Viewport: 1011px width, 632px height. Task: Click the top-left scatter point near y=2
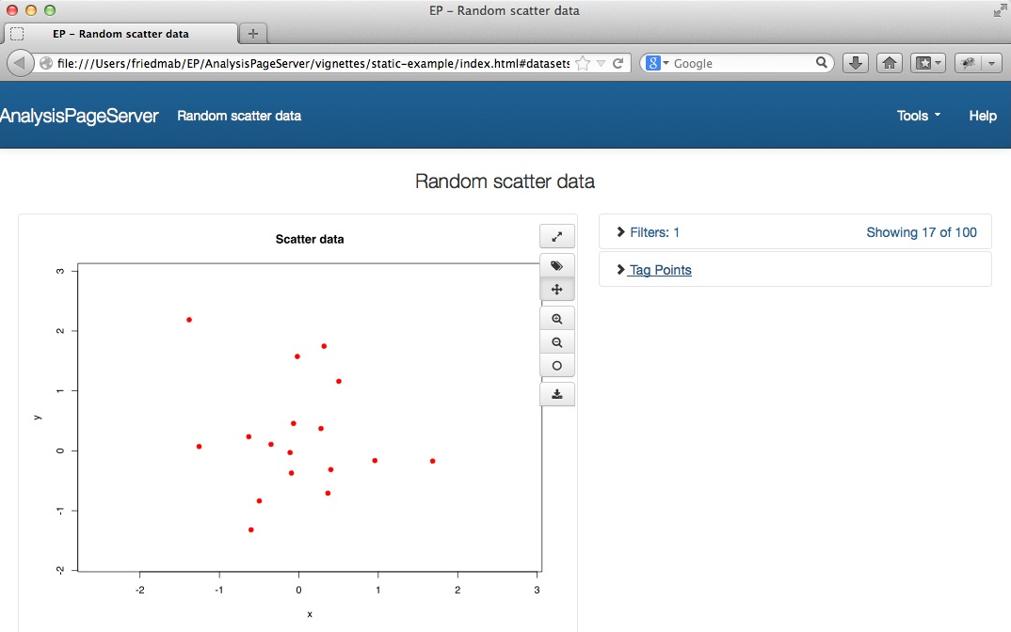pyautogui.click(x=189, y=320)
